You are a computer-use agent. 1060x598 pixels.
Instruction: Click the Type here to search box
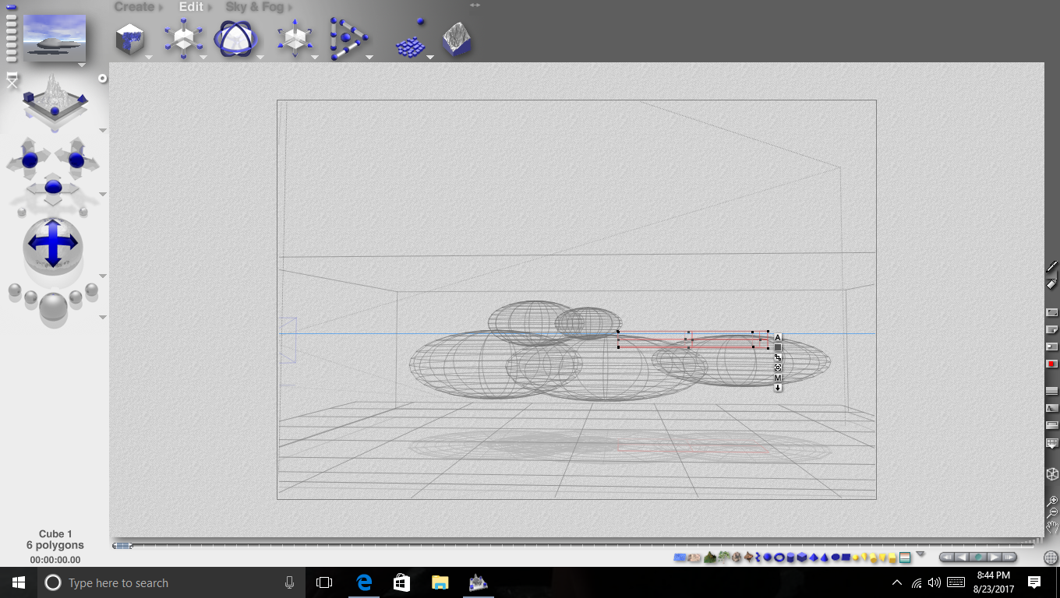pos(171,582)
